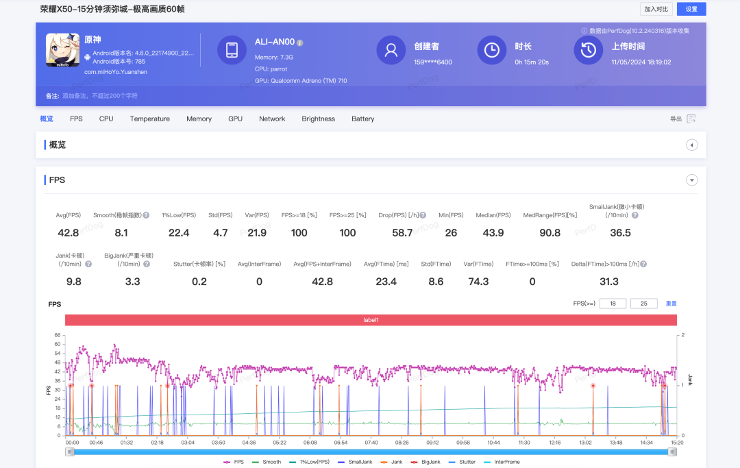
Task: Click the export icon beside 导出
Action: click(x=691, y=119)
